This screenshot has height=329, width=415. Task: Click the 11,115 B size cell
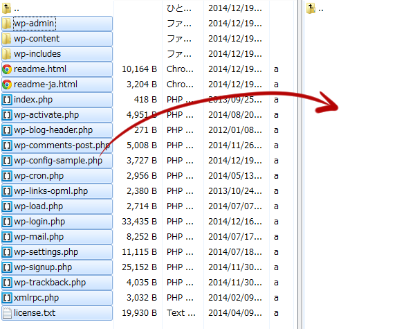pyautogui.click(x=140, y=252)
